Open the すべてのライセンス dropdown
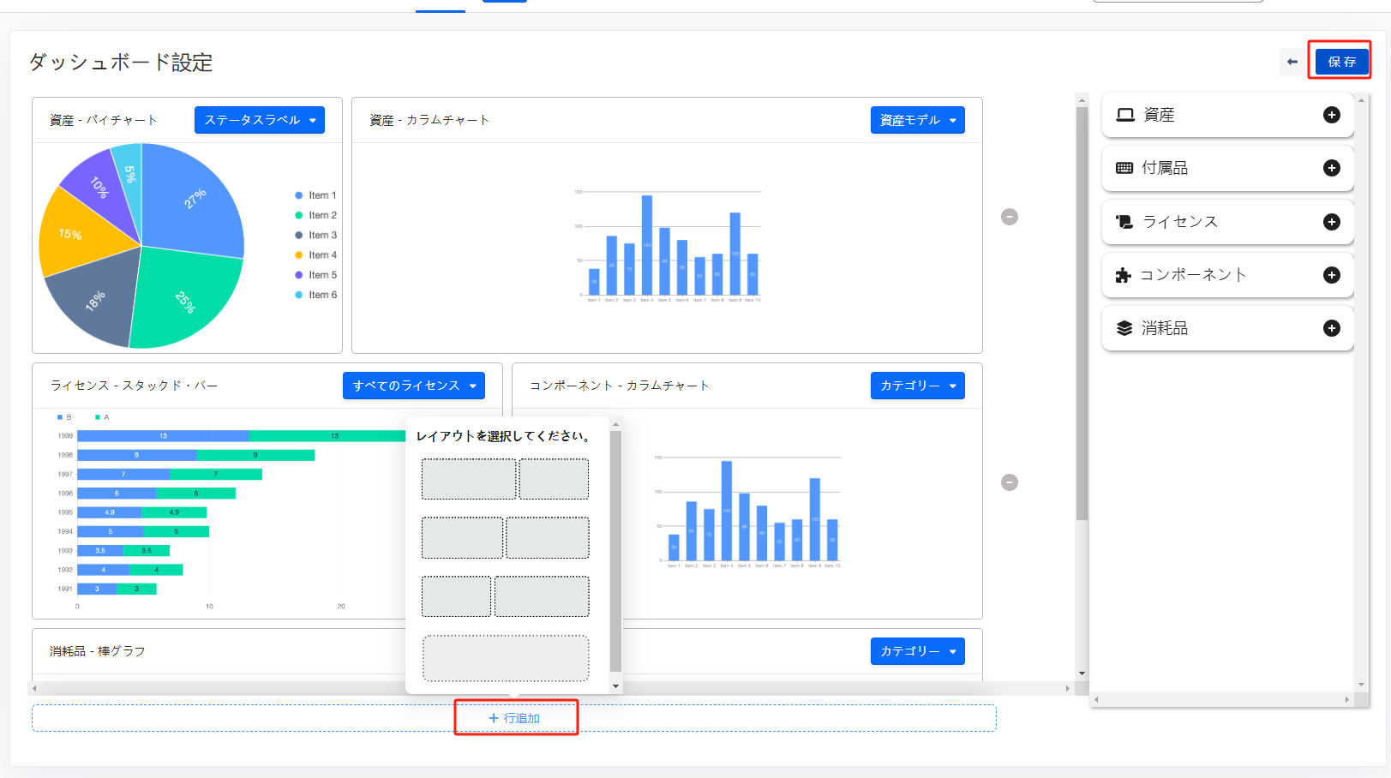Viewport: 1391px width, 778px height. pyautogui.click(x=413, y=386)
